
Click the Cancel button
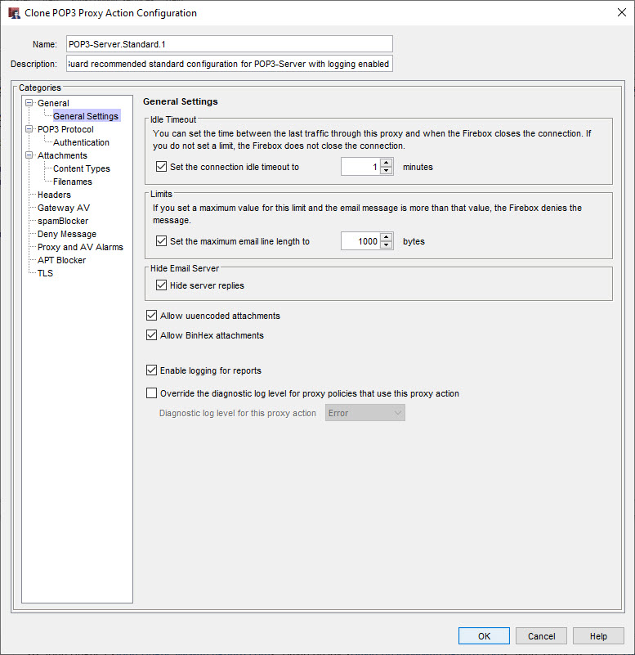pos(541,636)
